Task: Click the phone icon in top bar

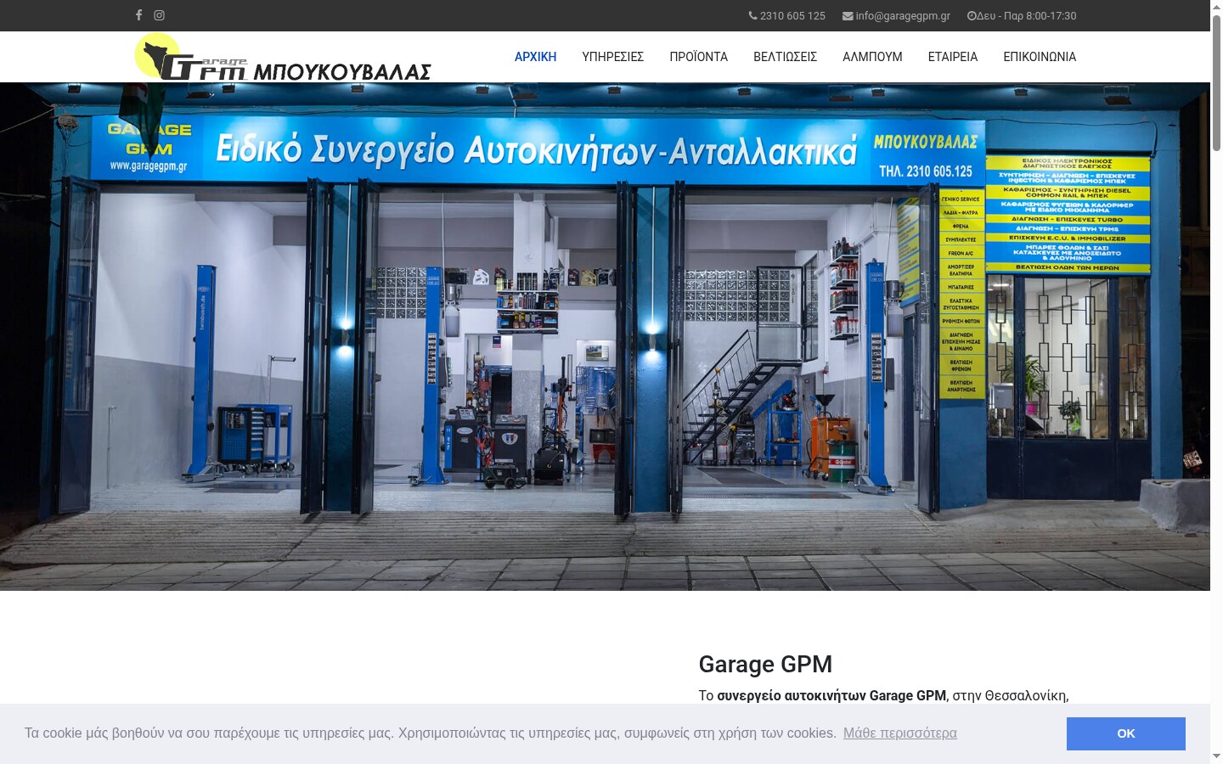Action: coord(752,15)
